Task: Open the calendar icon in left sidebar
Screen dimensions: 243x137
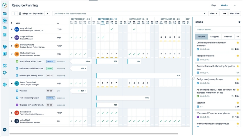Action: (x=5, y=14)
